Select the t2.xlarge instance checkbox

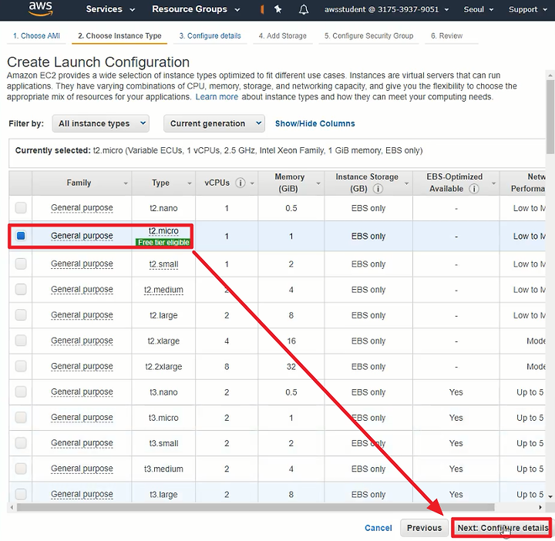(21, 341)
